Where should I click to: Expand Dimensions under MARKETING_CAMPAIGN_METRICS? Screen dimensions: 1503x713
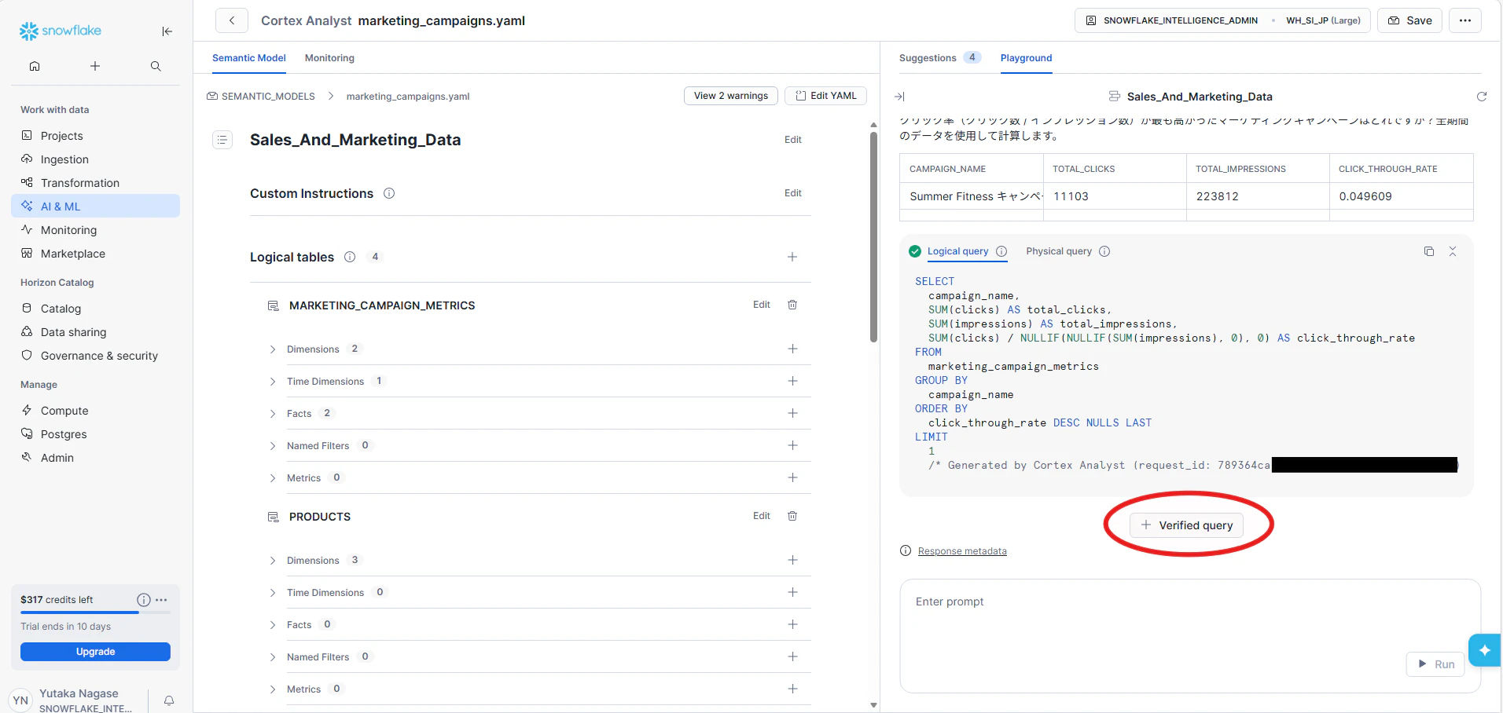[273, 349]
